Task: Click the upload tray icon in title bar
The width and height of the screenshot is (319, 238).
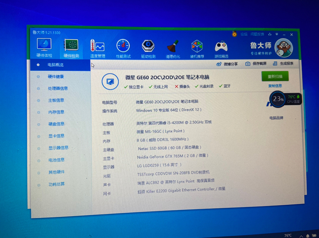Action: (x=270, y=34)
